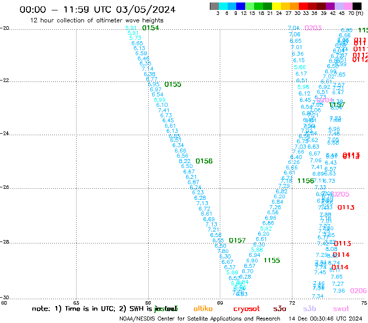This screenshot has width=368, height=323.
Task: Click the cyan 6 ft legend swatch
Action: coord(223,6)
